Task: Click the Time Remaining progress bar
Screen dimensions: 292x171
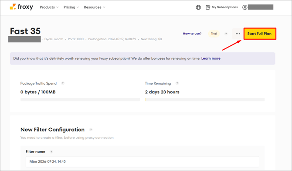Action: [x=205, y=99]
